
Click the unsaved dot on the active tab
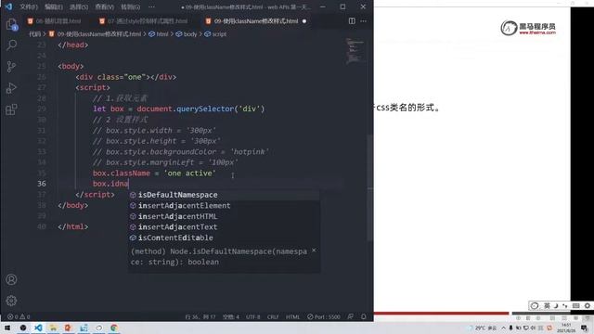coord(304,21)
